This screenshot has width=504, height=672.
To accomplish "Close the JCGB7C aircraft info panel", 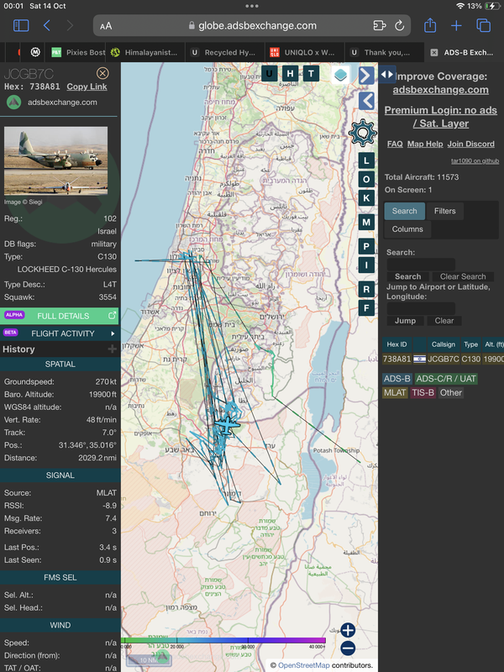I will [102, 73].
